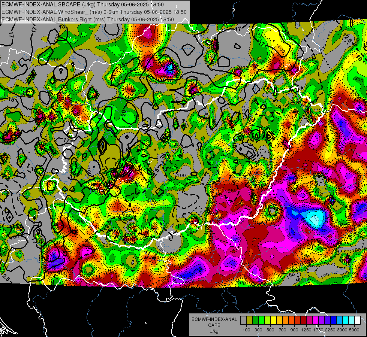This screenshot has width=367, height=337.
Task: Click the legend tick label 900
Action: 294,330
